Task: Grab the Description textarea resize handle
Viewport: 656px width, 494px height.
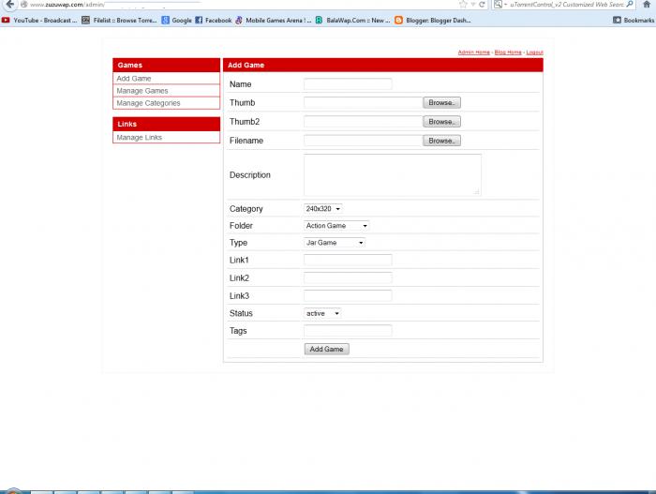Action: (x=476, y=192)
